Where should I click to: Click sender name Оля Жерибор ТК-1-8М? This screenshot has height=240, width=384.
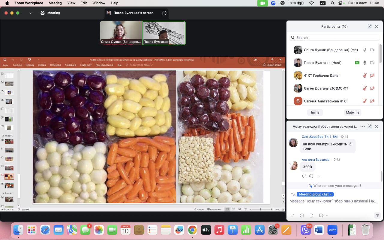(x=320, y=136)
